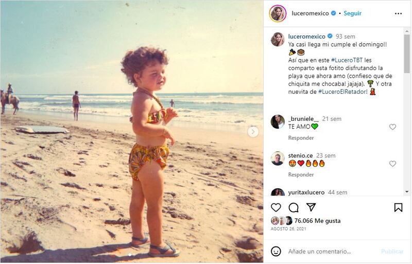Open the comment bubble icon
This screenshot has height=264, width=412.
tap(294, 207)
